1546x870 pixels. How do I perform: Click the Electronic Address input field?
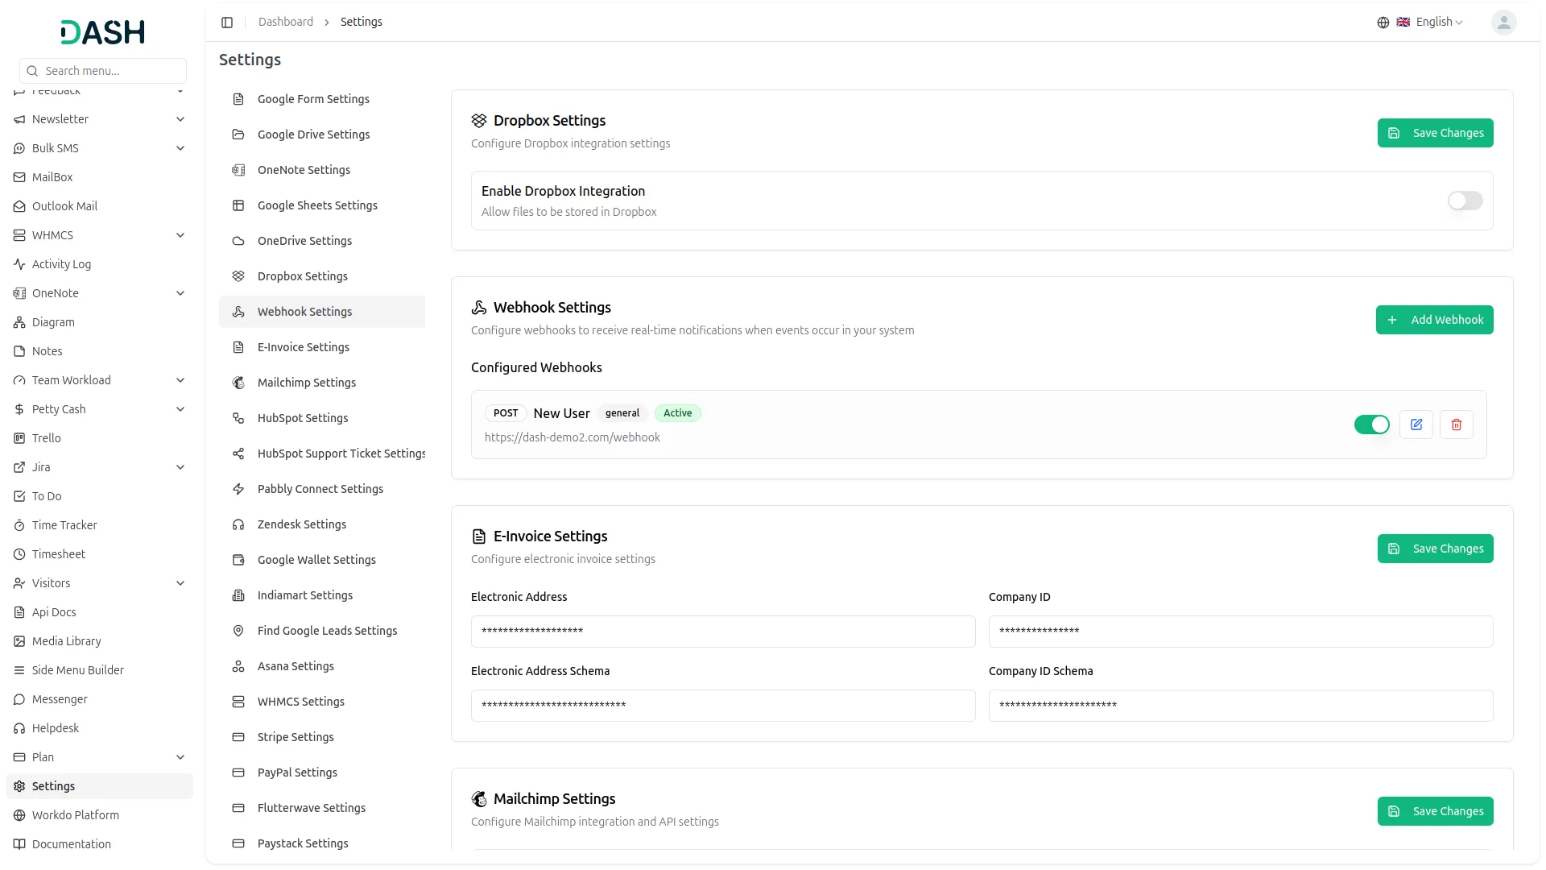tap(723, 632)
